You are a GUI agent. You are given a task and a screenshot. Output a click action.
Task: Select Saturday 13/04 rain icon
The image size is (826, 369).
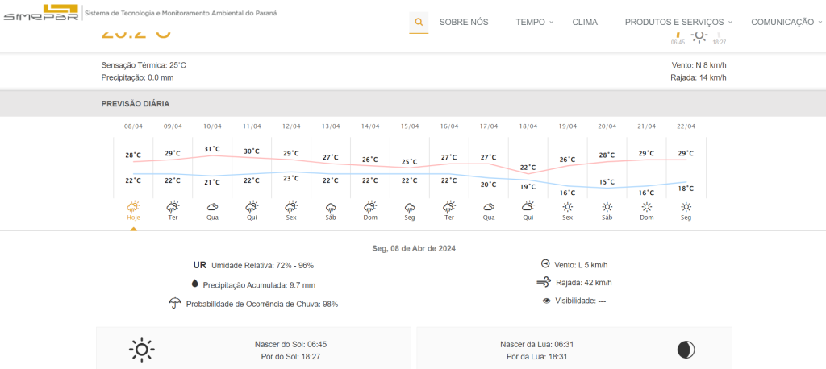tap(331, 207)
